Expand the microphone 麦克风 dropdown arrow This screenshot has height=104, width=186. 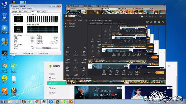tap(133, 72)
